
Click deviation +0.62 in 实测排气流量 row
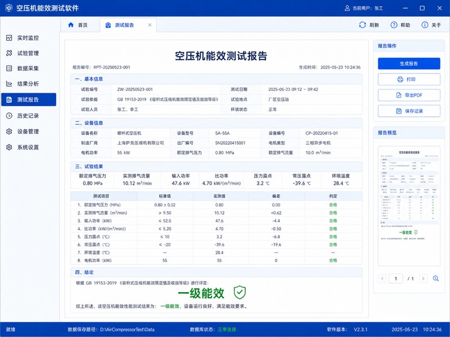(276, 213)
